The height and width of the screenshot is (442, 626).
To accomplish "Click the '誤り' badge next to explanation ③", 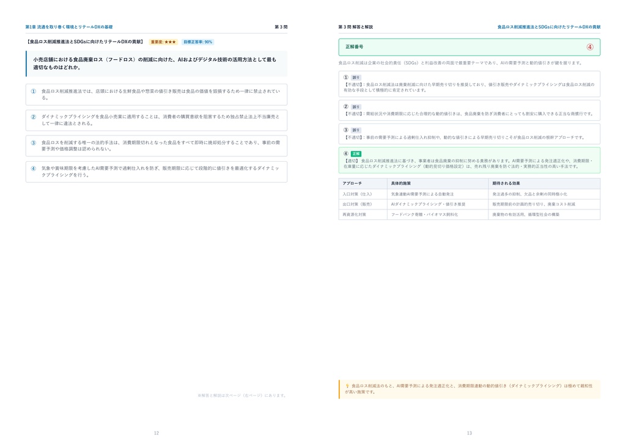I will 356,130.
